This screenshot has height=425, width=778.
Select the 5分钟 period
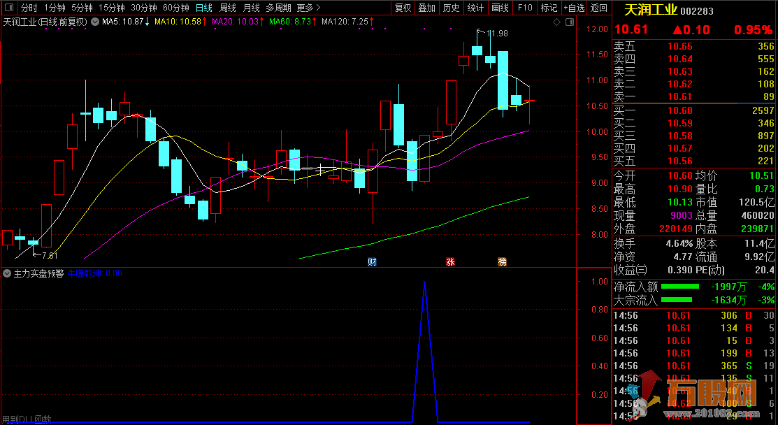coord(82,8)
